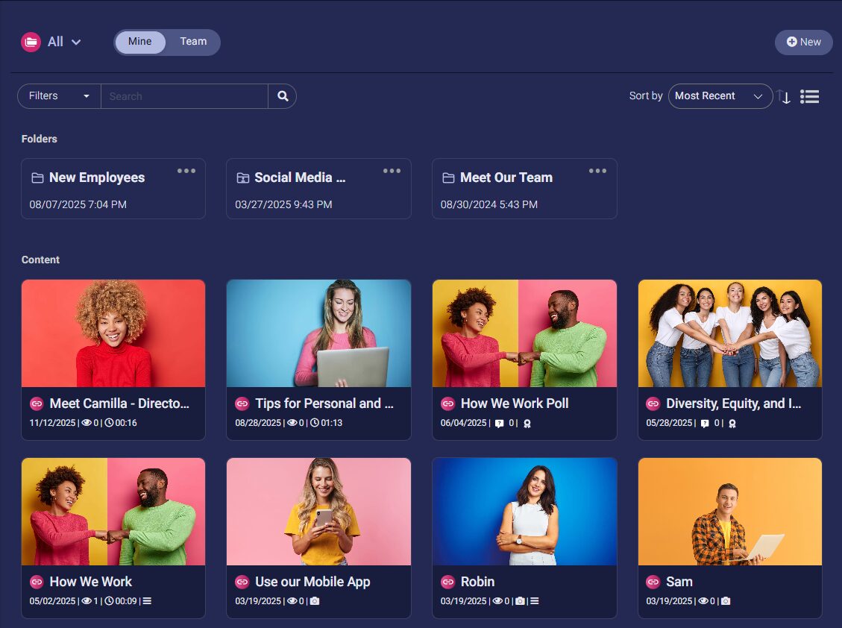Viewport: 842px width, 628px height.
Task: Expand the All folders chevron
Action: (76, 43)
